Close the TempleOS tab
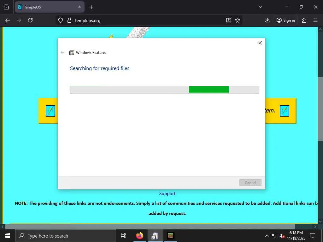323x242 pixels. tap(79, 7)
